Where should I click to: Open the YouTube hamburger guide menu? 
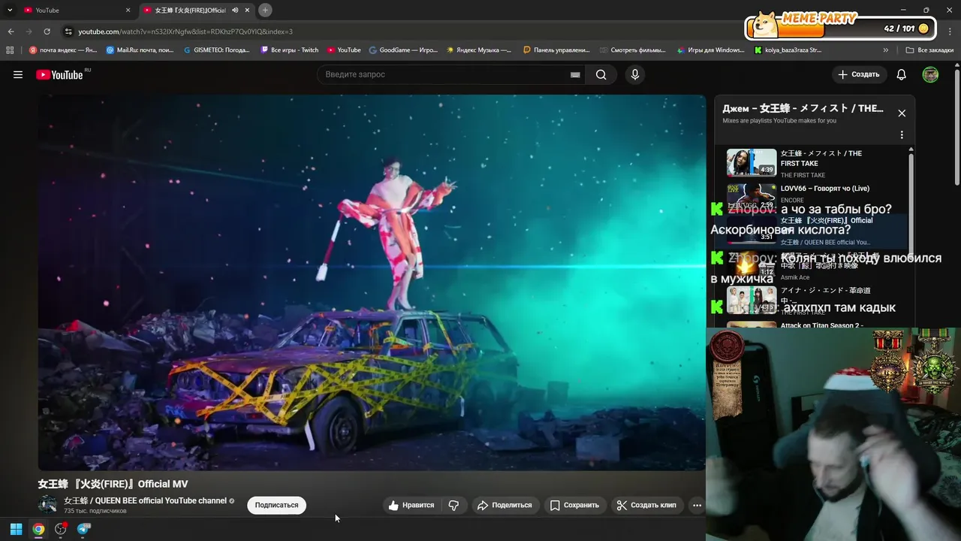(x=18, y=74)
